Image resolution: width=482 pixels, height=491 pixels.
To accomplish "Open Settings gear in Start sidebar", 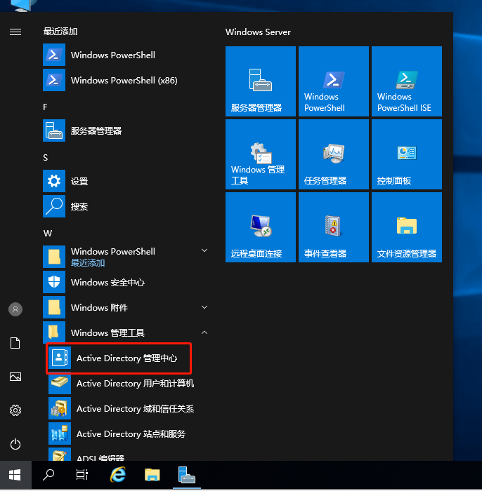I will coord(15,410).
